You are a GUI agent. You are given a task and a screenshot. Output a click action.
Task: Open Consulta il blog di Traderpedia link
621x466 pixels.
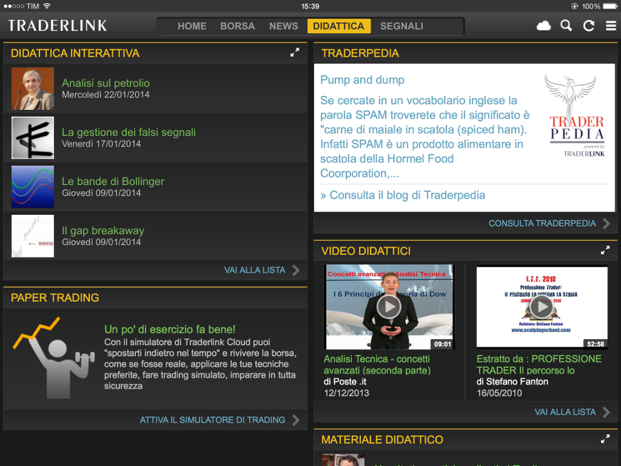pos(403,195)
